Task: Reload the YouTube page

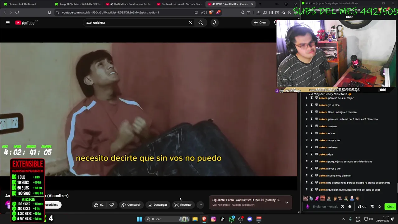Action: (x=17, y=12)
